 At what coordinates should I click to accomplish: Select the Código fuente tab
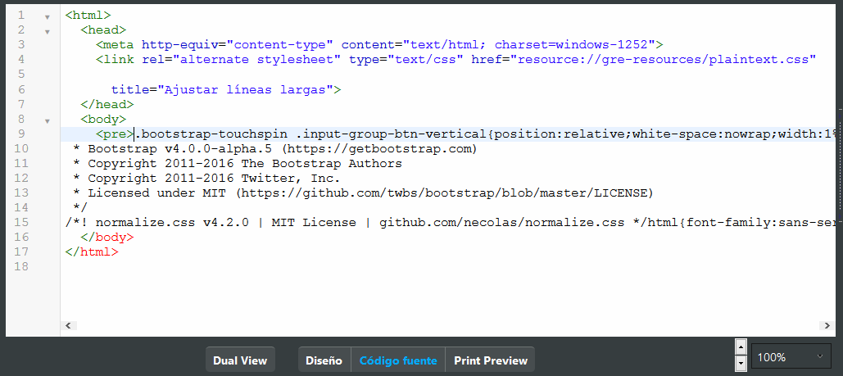[x=398, y=360]
